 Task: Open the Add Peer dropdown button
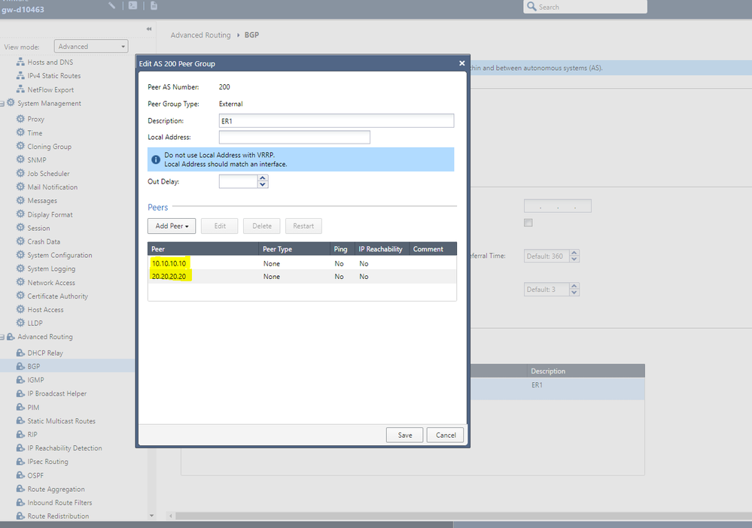coord(172,226)
